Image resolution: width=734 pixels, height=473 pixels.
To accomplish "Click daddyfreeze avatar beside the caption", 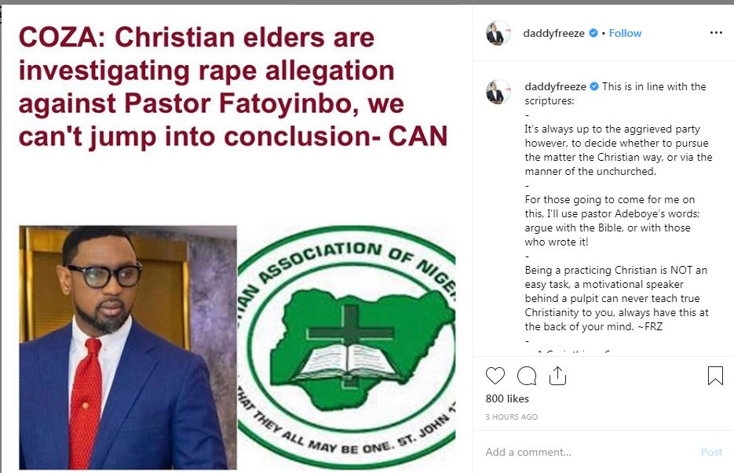I will [x=498, y=92].
